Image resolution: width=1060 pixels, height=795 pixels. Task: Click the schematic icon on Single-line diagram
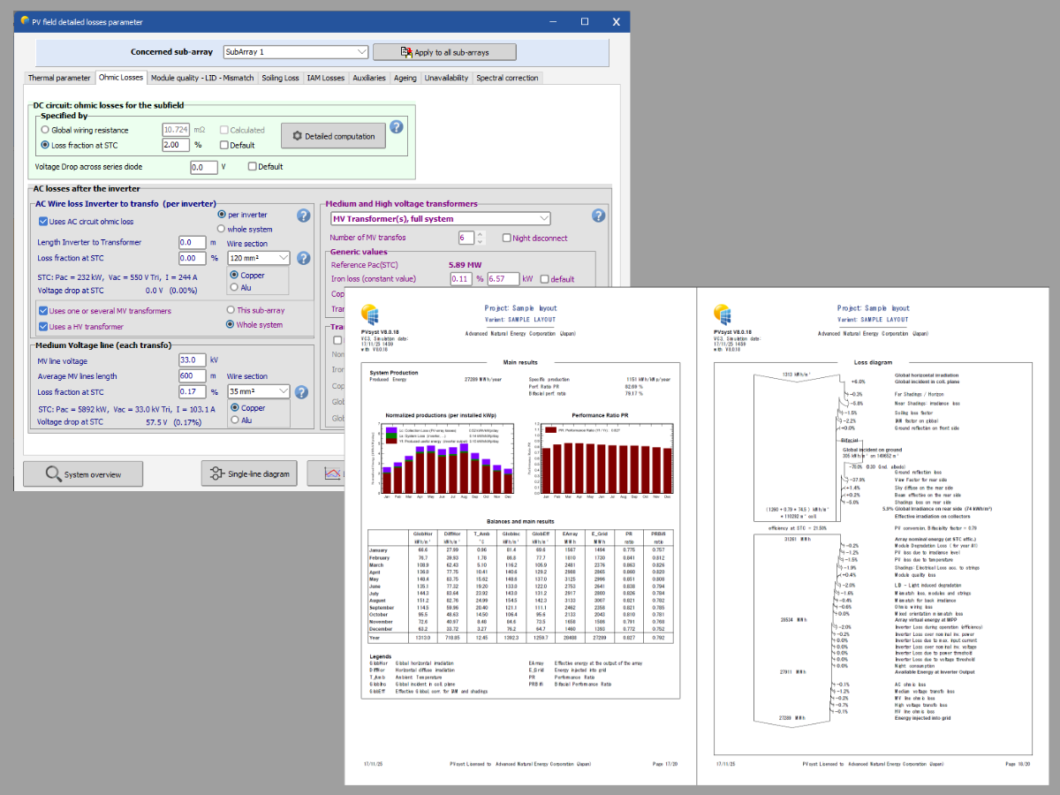click(x=216, y=474)
